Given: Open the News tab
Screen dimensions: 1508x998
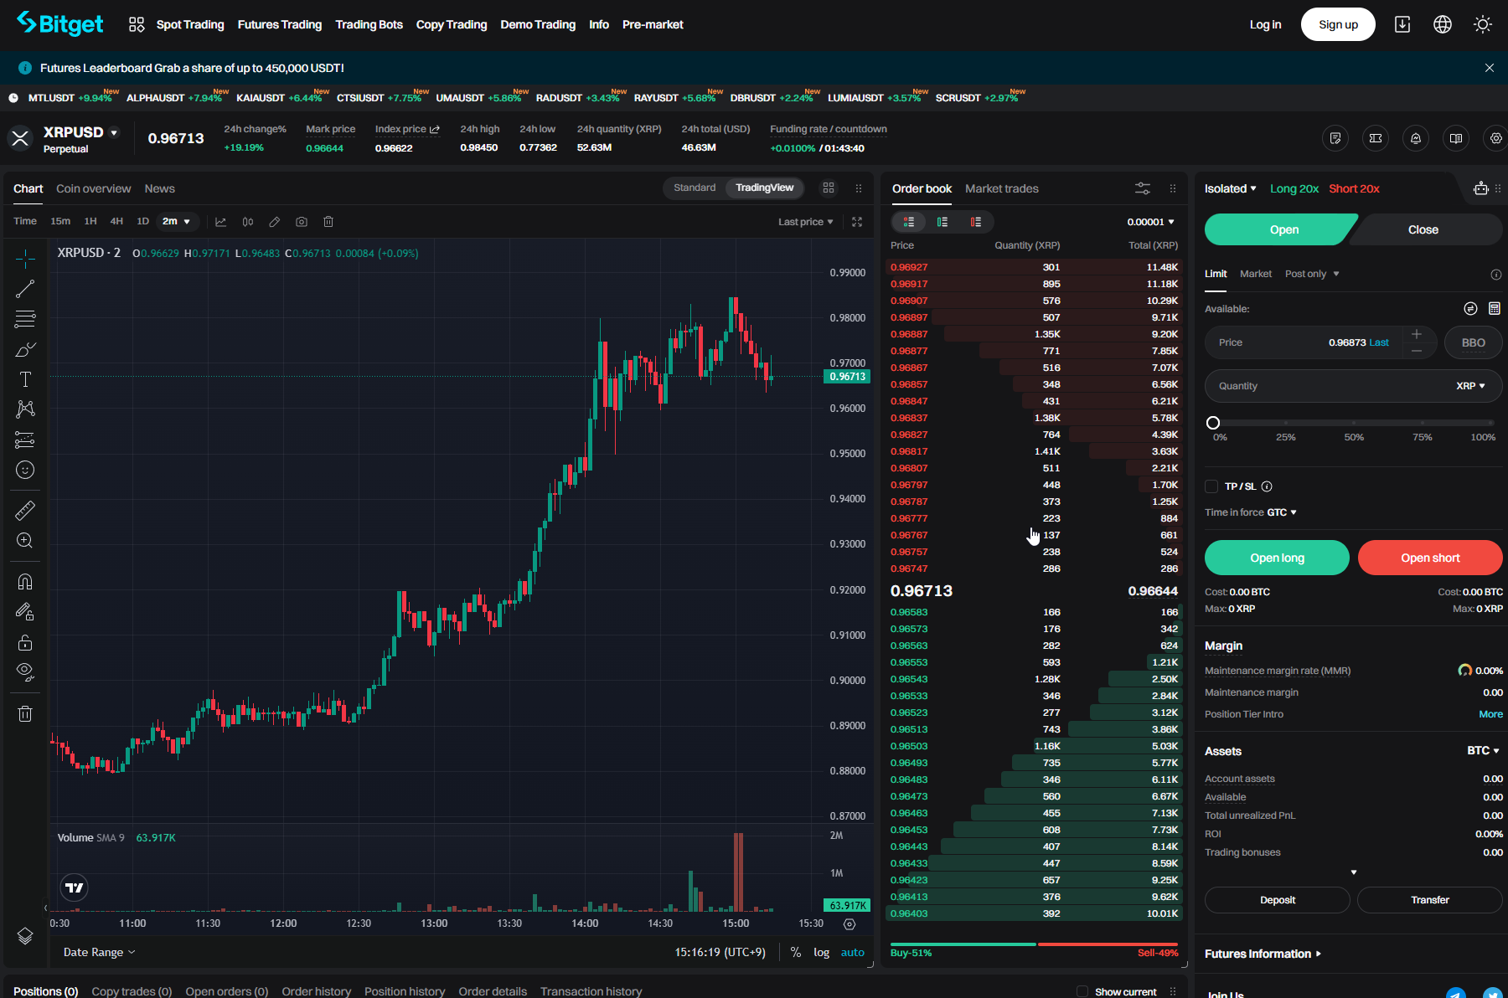Looking at the screenshot, I should click(x=159, y=188).
